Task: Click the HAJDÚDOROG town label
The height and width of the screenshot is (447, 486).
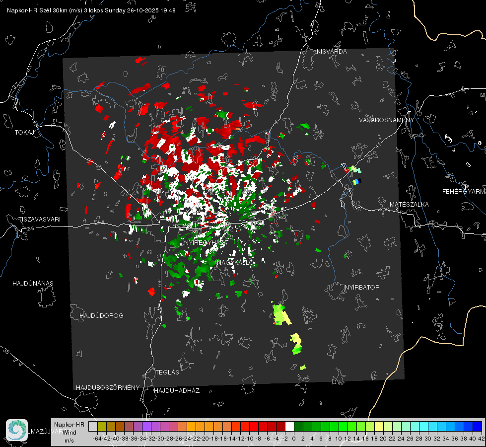Action: click(101, 316)
